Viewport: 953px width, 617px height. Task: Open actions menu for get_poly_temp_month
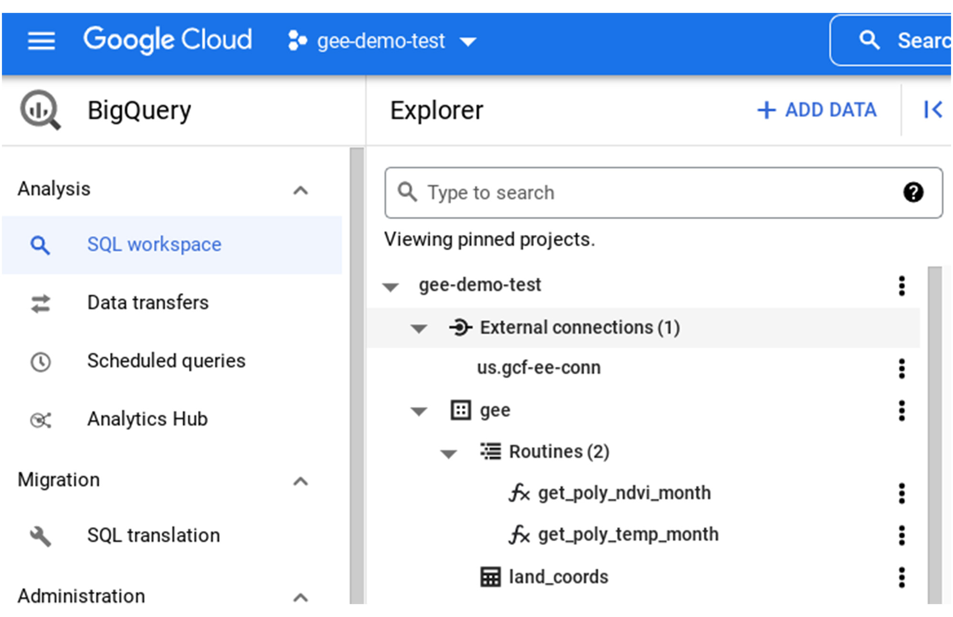point(902,536)
